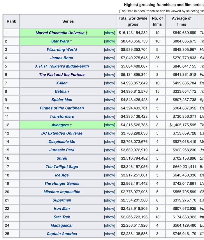Viewport: 204px width, 240px height.
Task: Show films for The Hunger Games
Action: 110,183
